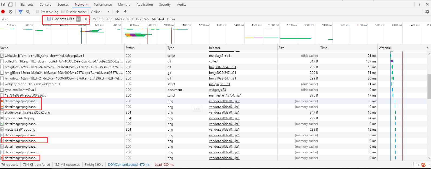Switch to the Console tab
The width and height of the screenshot is (431, 169).
[x=45, y=5]
